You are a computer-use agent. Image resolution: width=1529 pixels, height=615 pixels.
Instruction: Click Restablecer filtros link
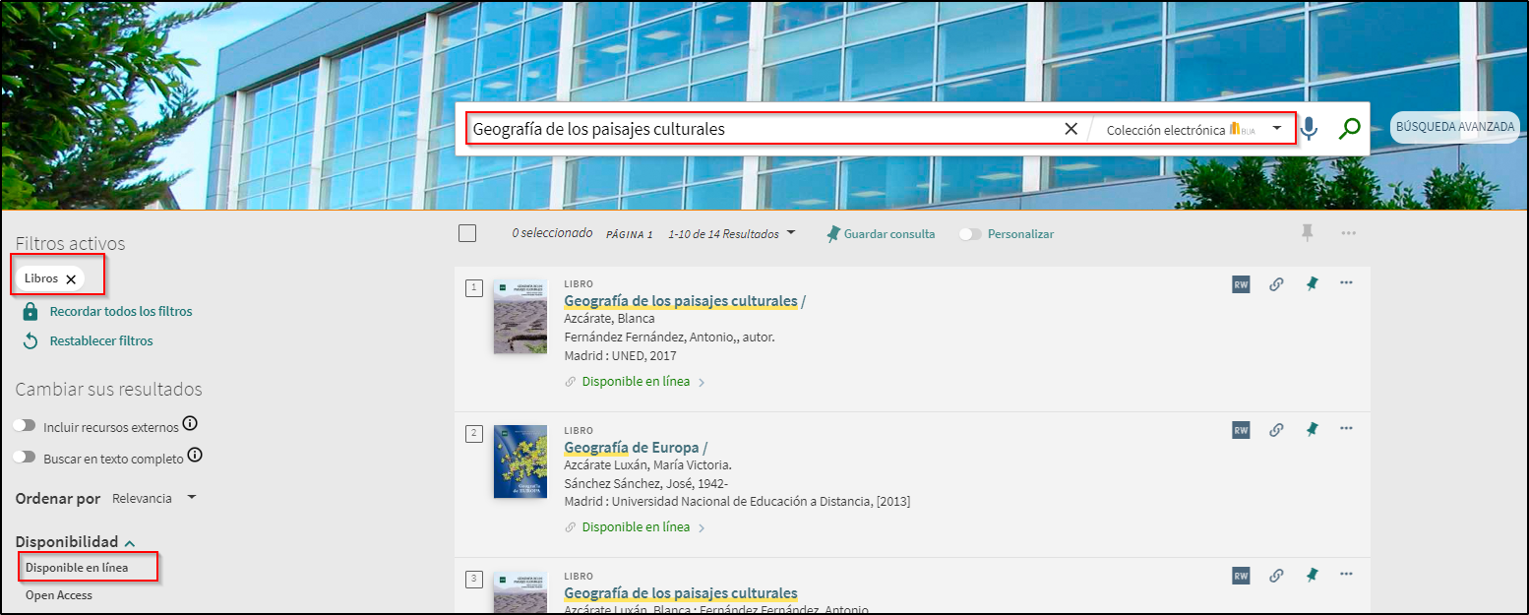(x=100, y=341)
